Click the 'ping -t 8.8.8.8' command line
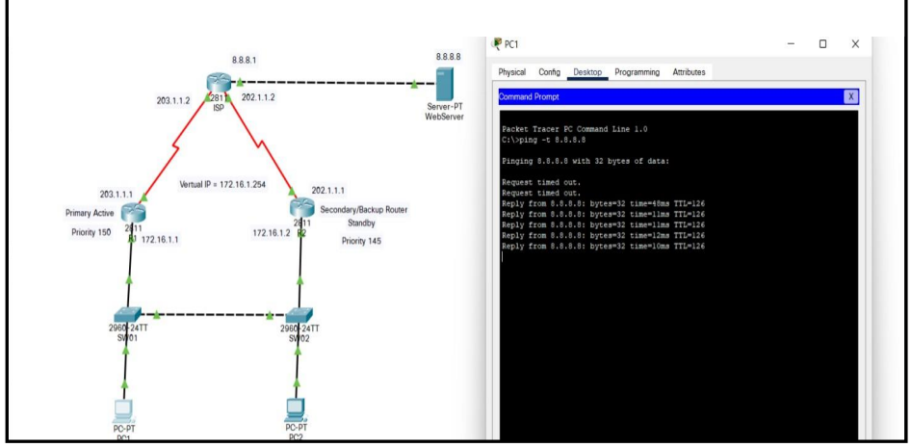The height and width of the screenshot is (447, 911). coord(544,140)
